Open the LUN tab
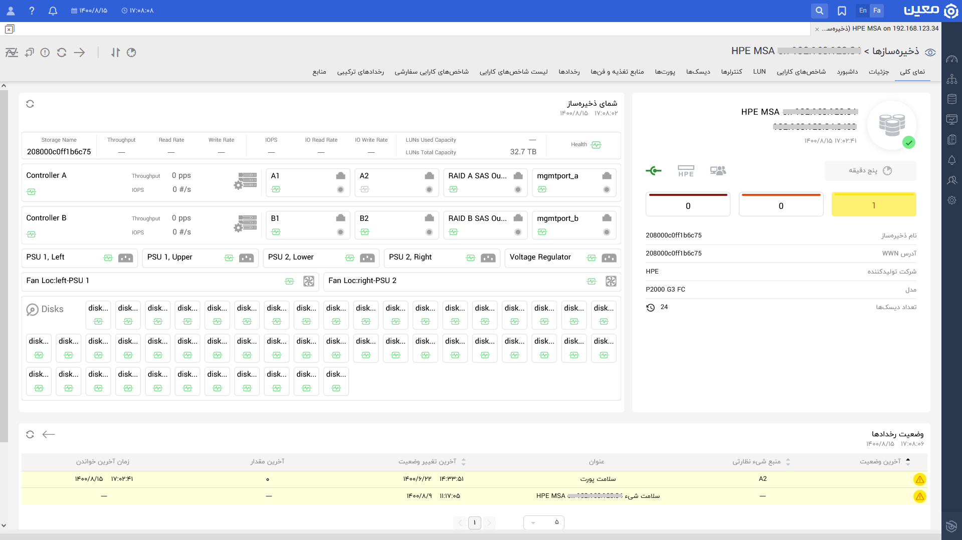Screen dimensions: 962x540 759,72
